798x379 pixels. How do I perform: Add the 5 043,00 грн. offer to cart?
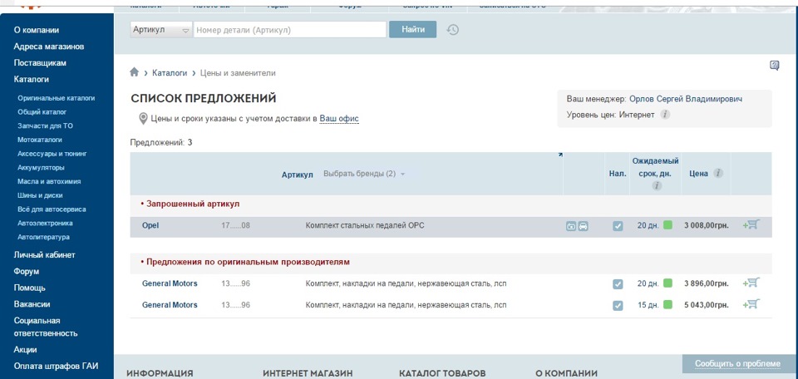coord(751,304)
